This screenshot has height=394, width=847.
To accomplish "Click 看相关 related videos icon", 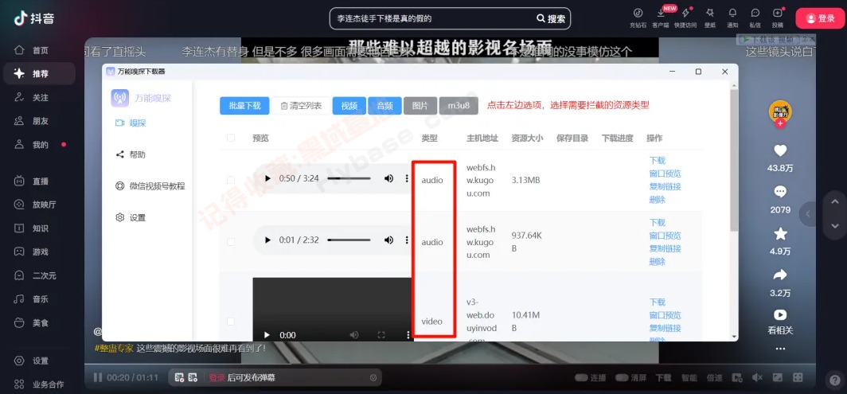I will point(780,314).
